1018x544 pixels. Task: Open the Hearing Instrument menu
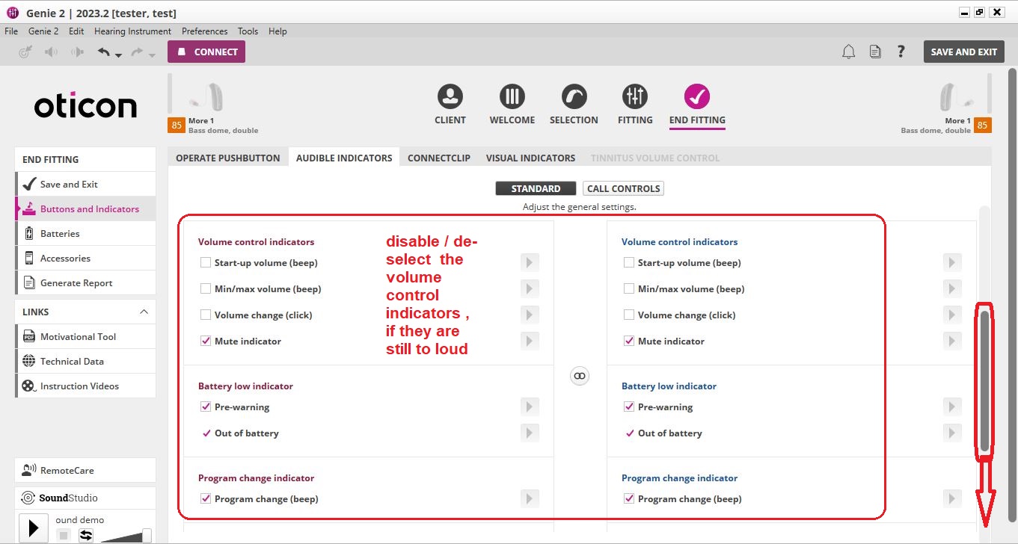coord(132,31)
